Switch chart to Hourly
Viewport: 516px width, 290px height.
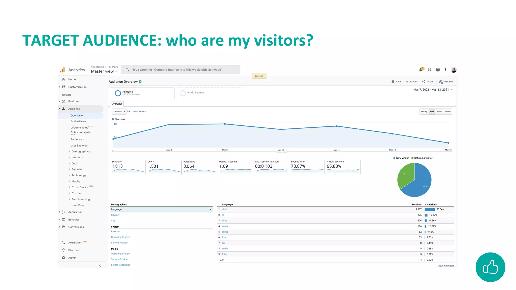click(x=424, y=112)
